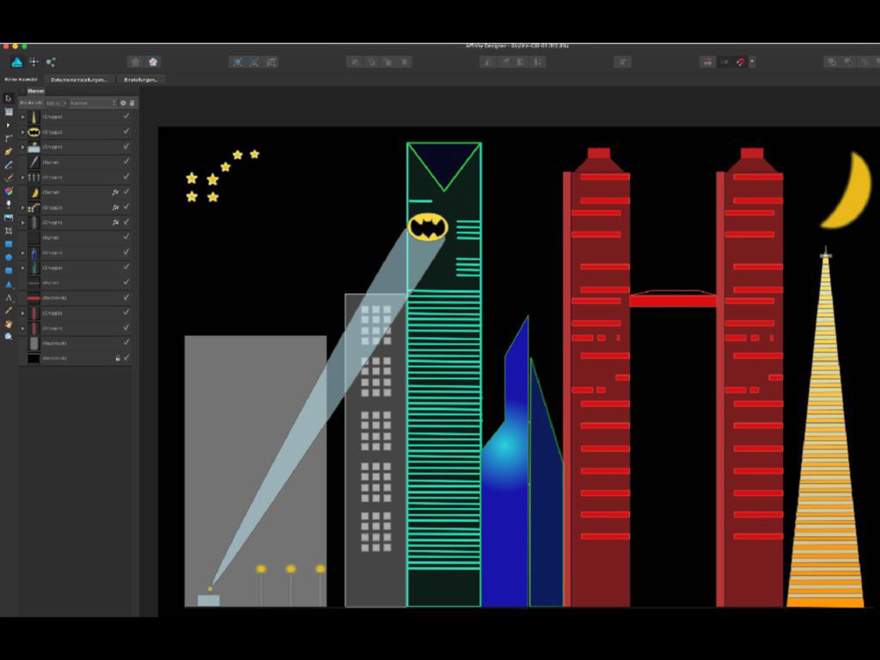Select the Move tool arrow
The width and height of the screenshot is (880, 660).
tap(9, 99)
